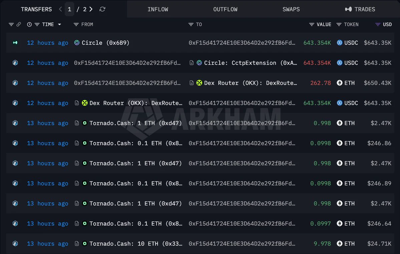This screenshot has height=254, width=400.
Task: Open the timestamp link on the Circle (0x6B9) row
Action: [48, 43]
